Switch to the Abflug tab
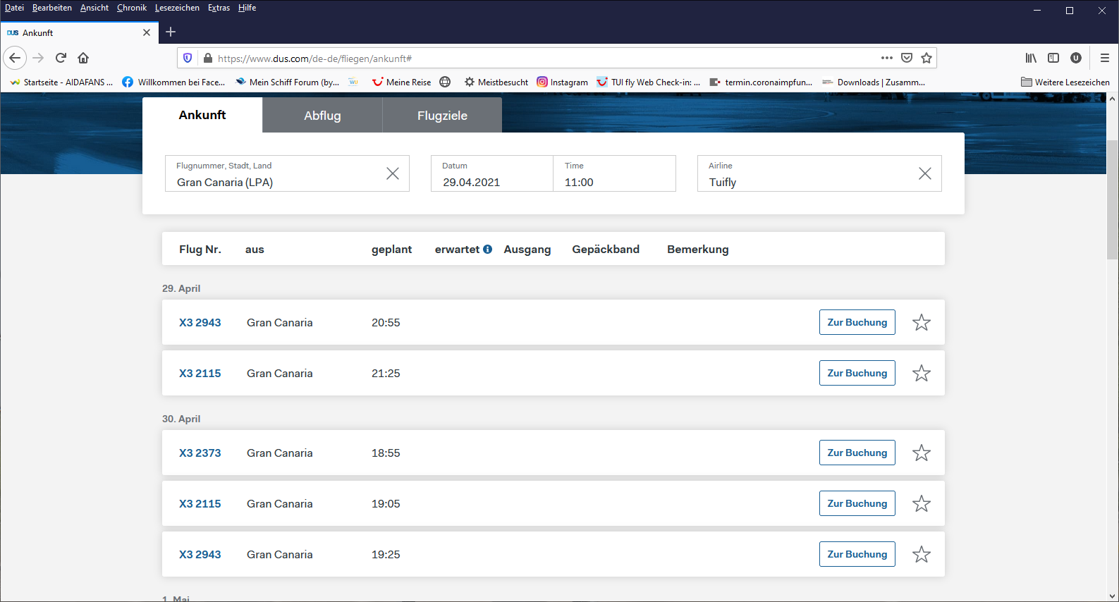The image size is (1119, 602). [x=322, y=116]
